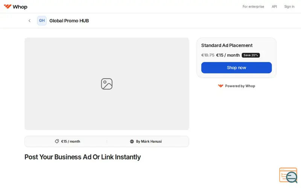Image resolution: width=301 pixels, height=188 pixels.
Task: Open the browser tool icon at bottom right
Action: (x=288, y=175)
